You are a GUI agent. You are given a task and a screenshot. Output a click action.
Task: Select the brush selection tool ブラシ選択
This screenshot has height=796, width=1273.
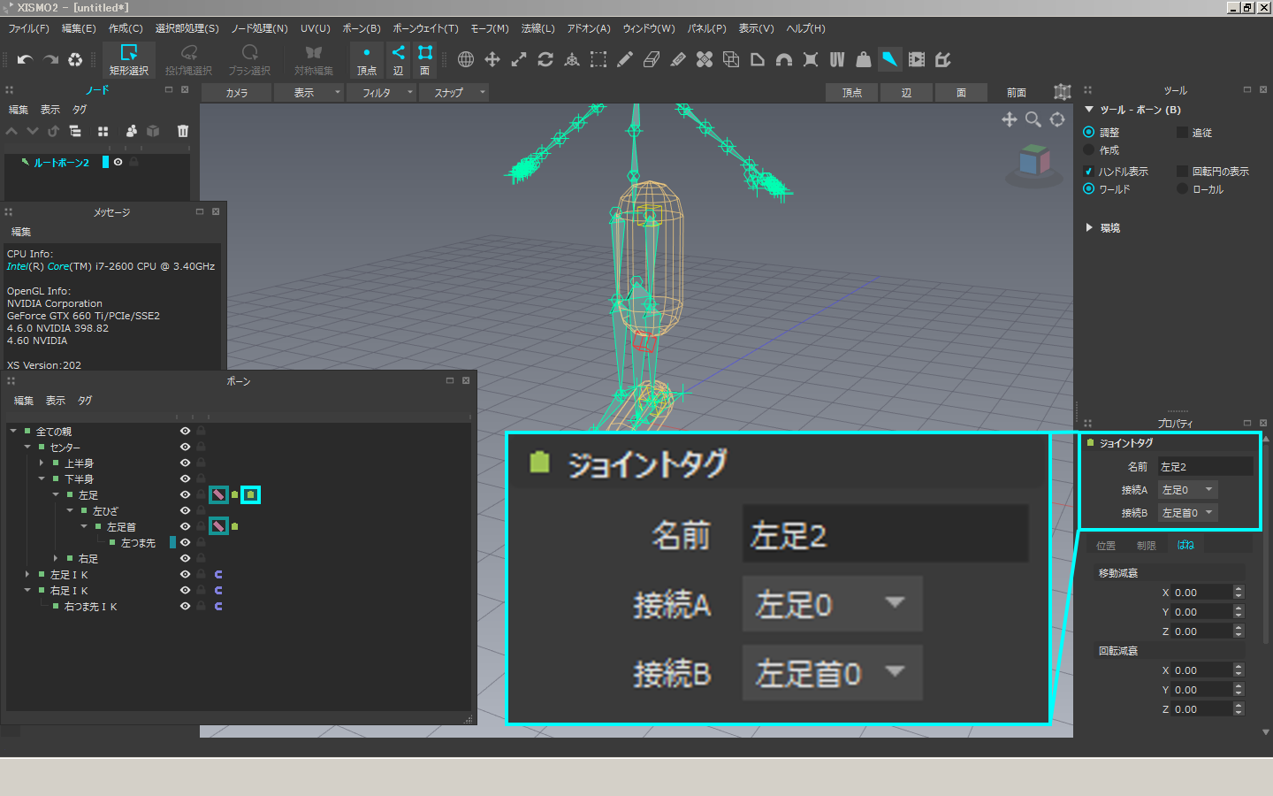click(x=249, y=60)
